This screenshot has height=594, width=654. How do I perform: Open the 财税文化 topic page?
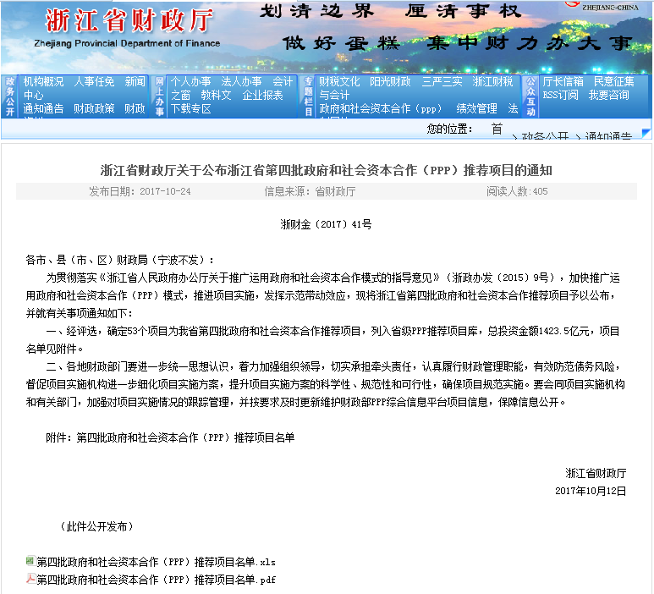tap(339, 82)
